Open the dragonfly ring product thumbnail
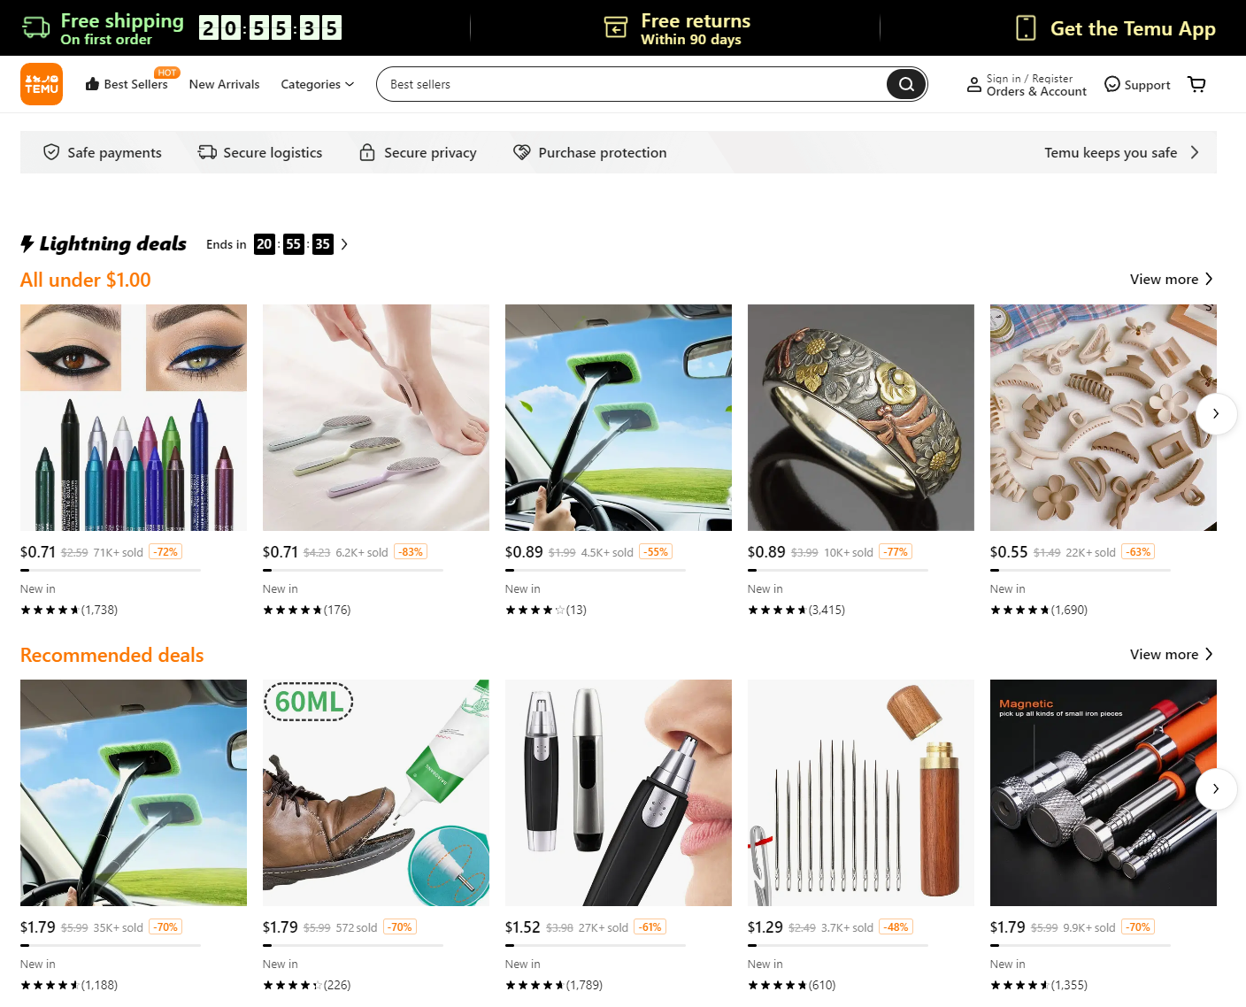This screenshot has width=1246, height=1007. 861,418
